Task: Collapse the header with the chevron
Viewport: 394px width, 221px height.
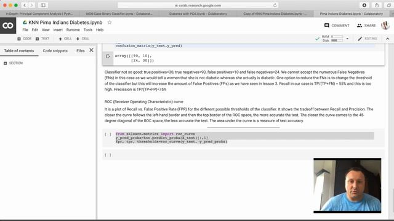Action: 387,39
